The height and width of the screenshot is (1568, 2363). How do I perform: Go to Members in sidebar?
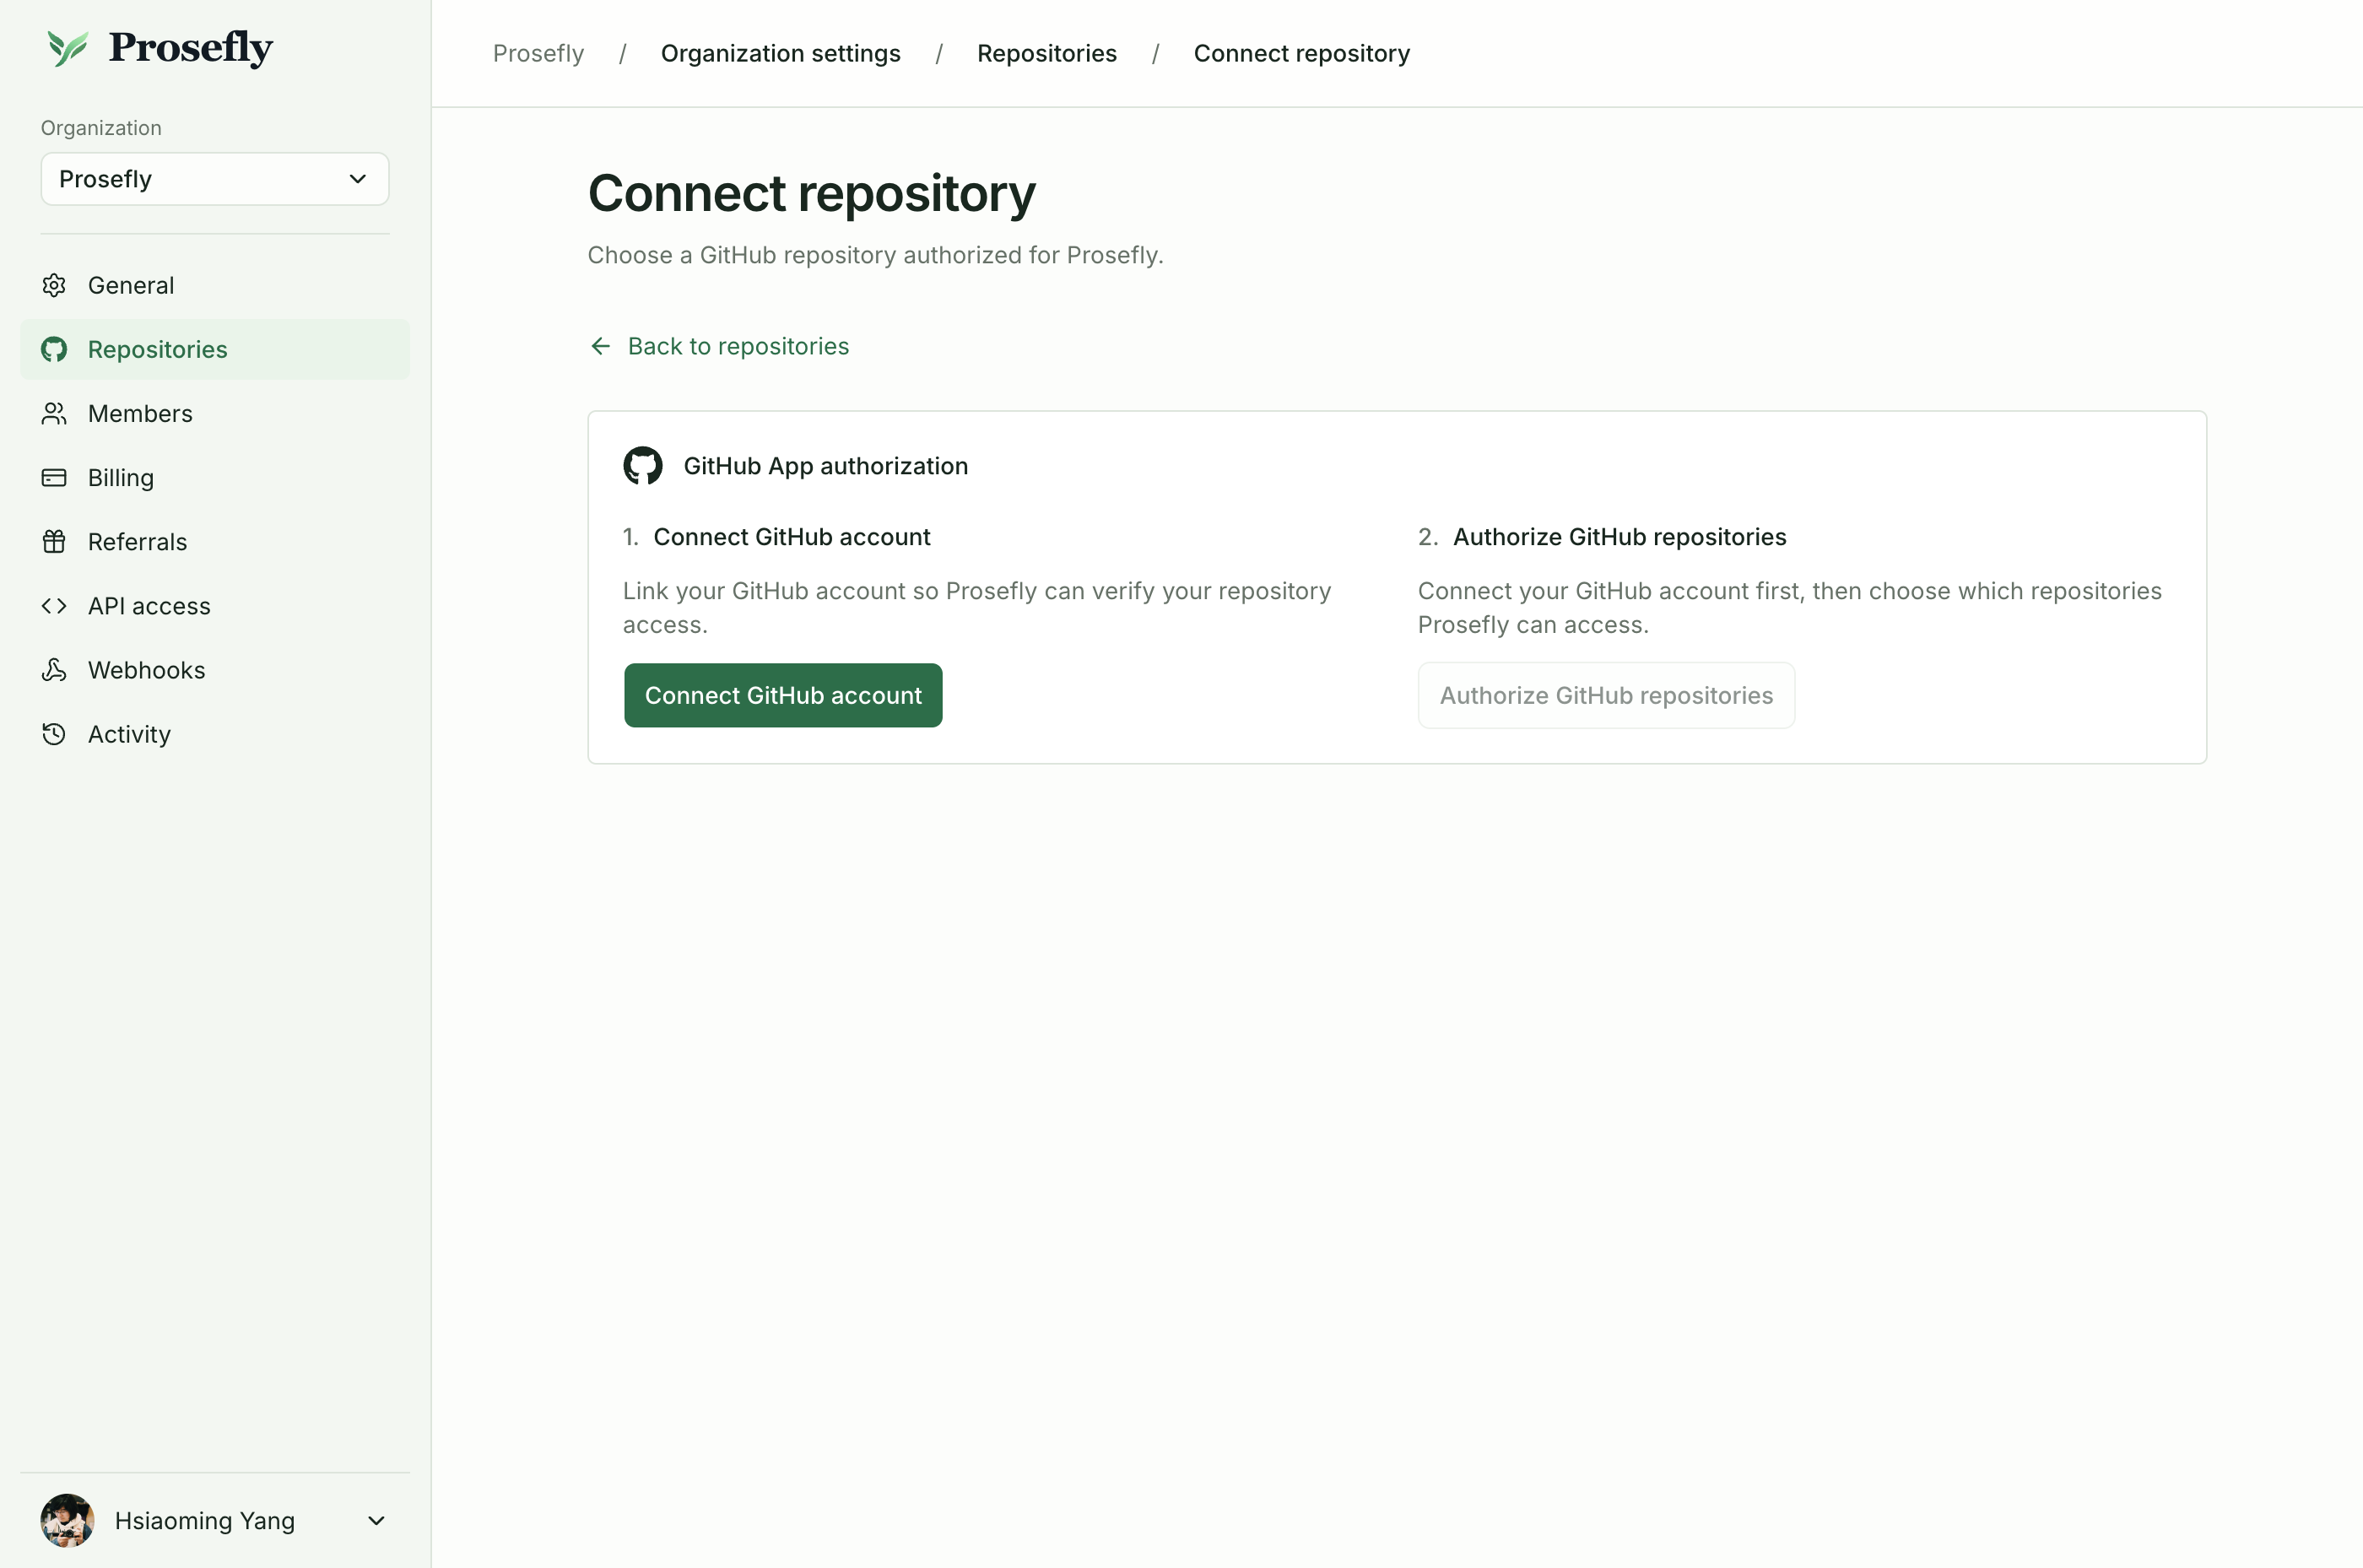click(215, 413)
